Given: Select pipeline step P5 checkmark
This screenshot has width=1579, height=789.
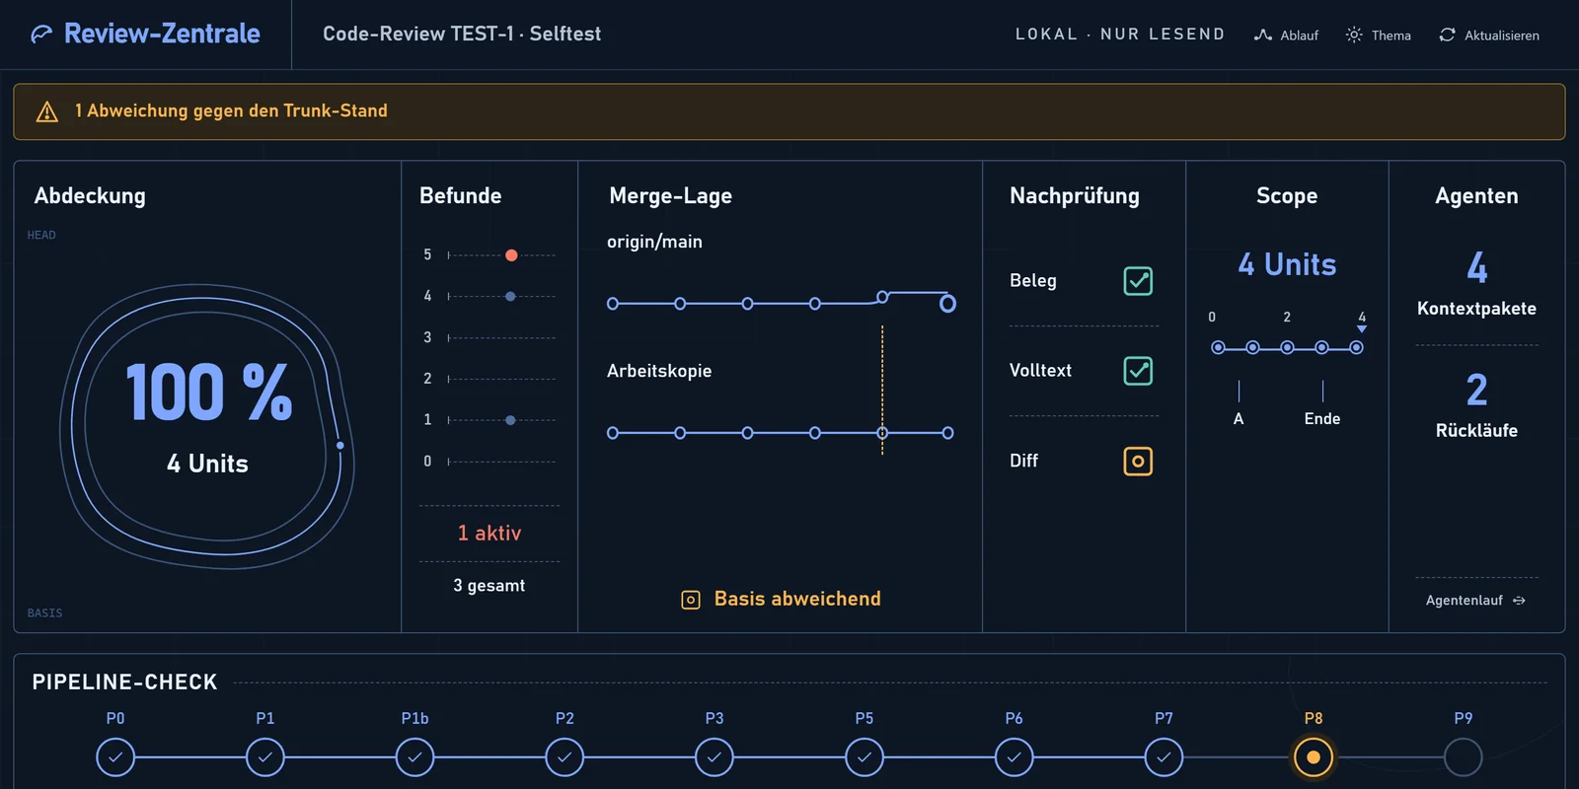Looking at the screenshot, I should click(865, 757).
